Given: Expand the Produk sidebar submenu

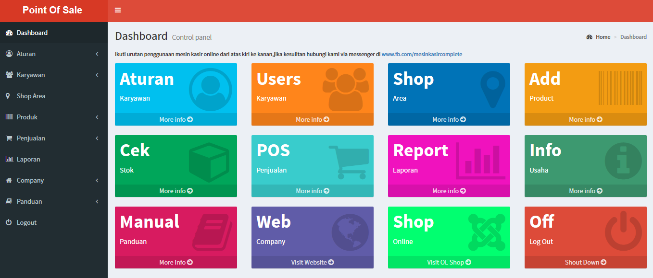Looking at the screenshot, I should (x=53, y=117).
